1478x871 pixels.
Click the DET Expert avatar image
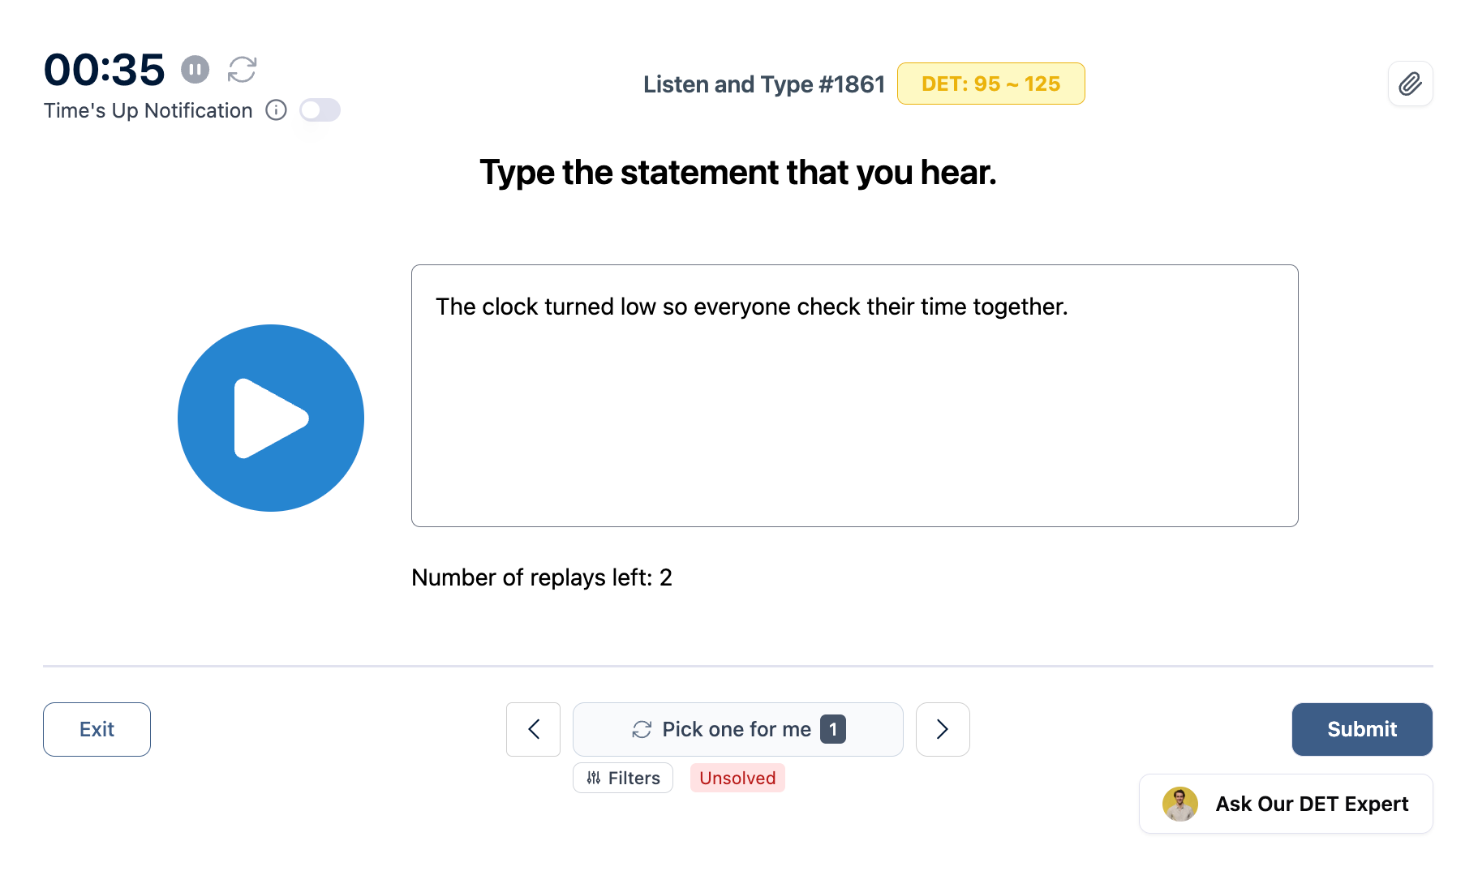[x=1179, y=804]
